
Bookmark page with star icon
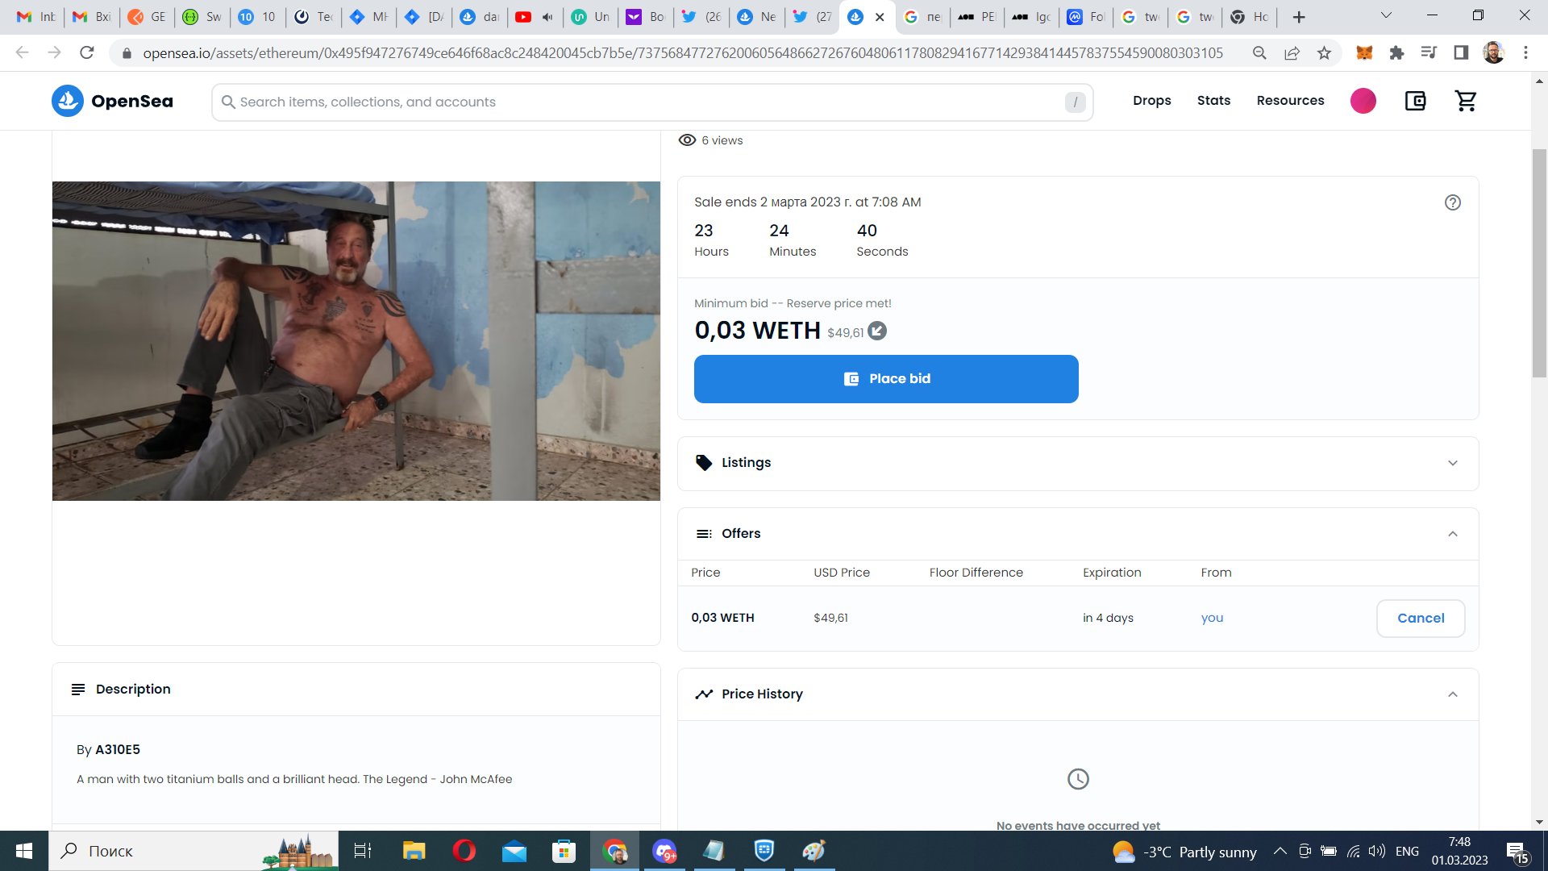click(x=1324, y=52)
